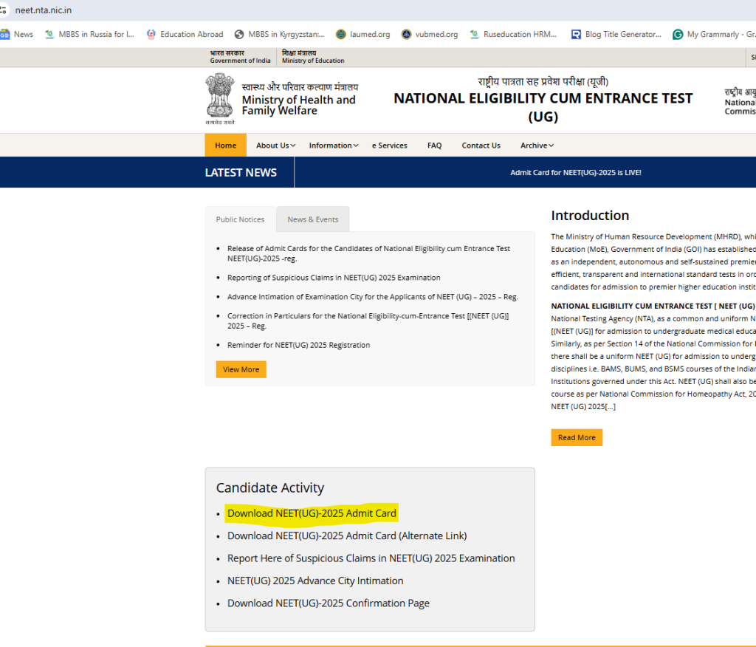Click the Ministry of Education link
Screen dimensions: 756x647
point(313,57)
